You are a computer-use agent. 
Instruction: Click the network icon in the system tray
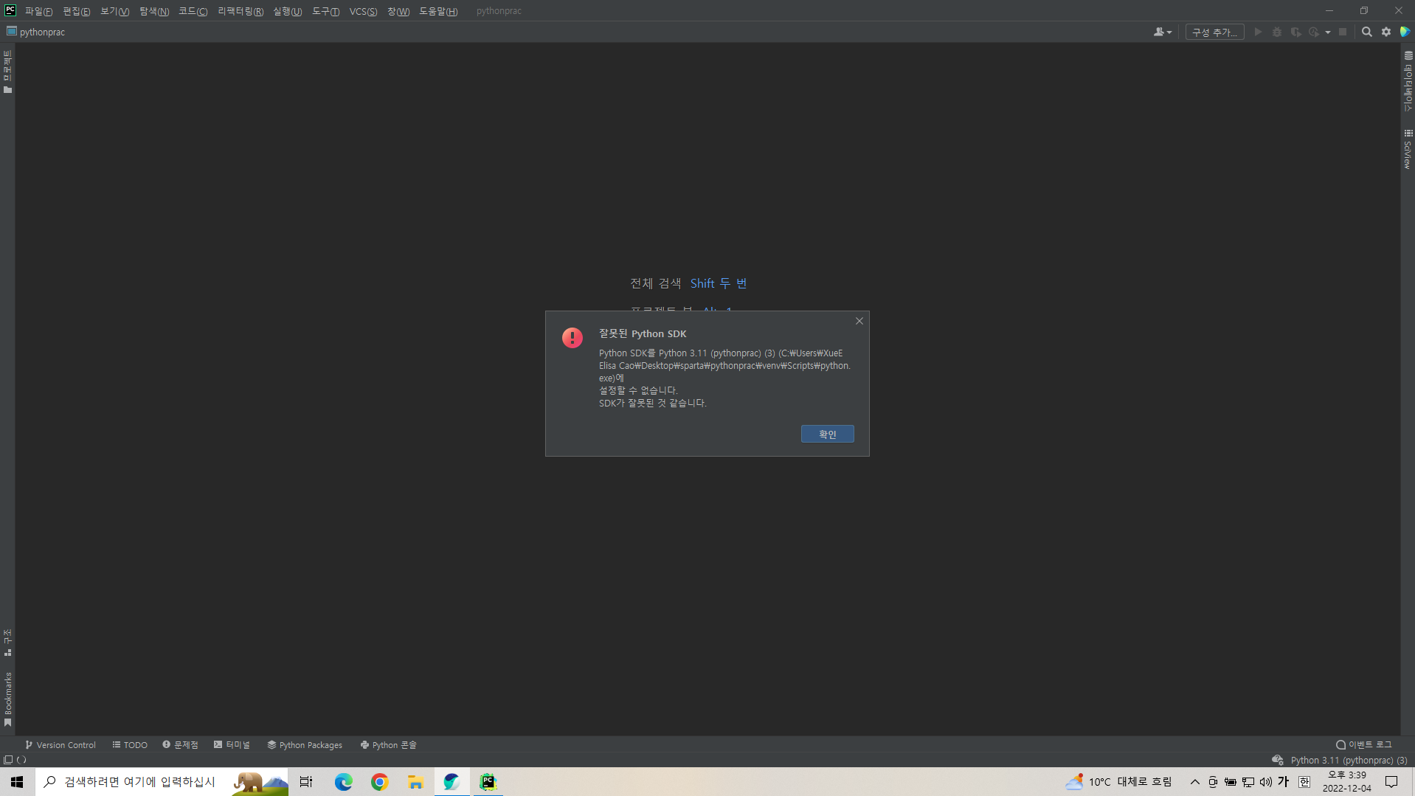tap(1248, 782)
